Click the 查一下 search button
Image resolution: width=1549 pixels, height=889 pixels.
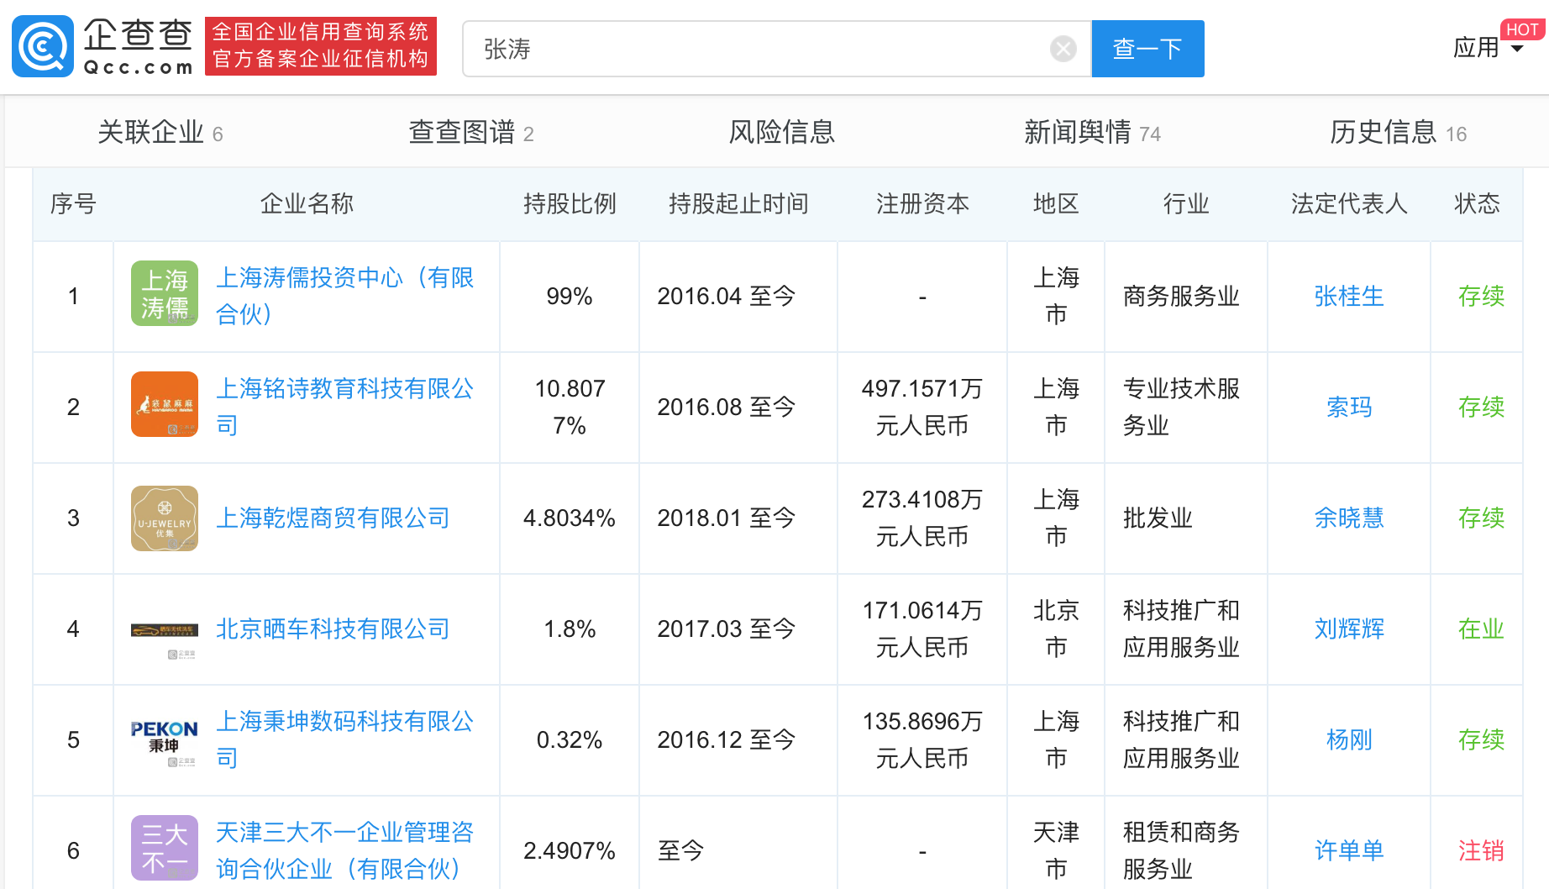point(1147,49)
